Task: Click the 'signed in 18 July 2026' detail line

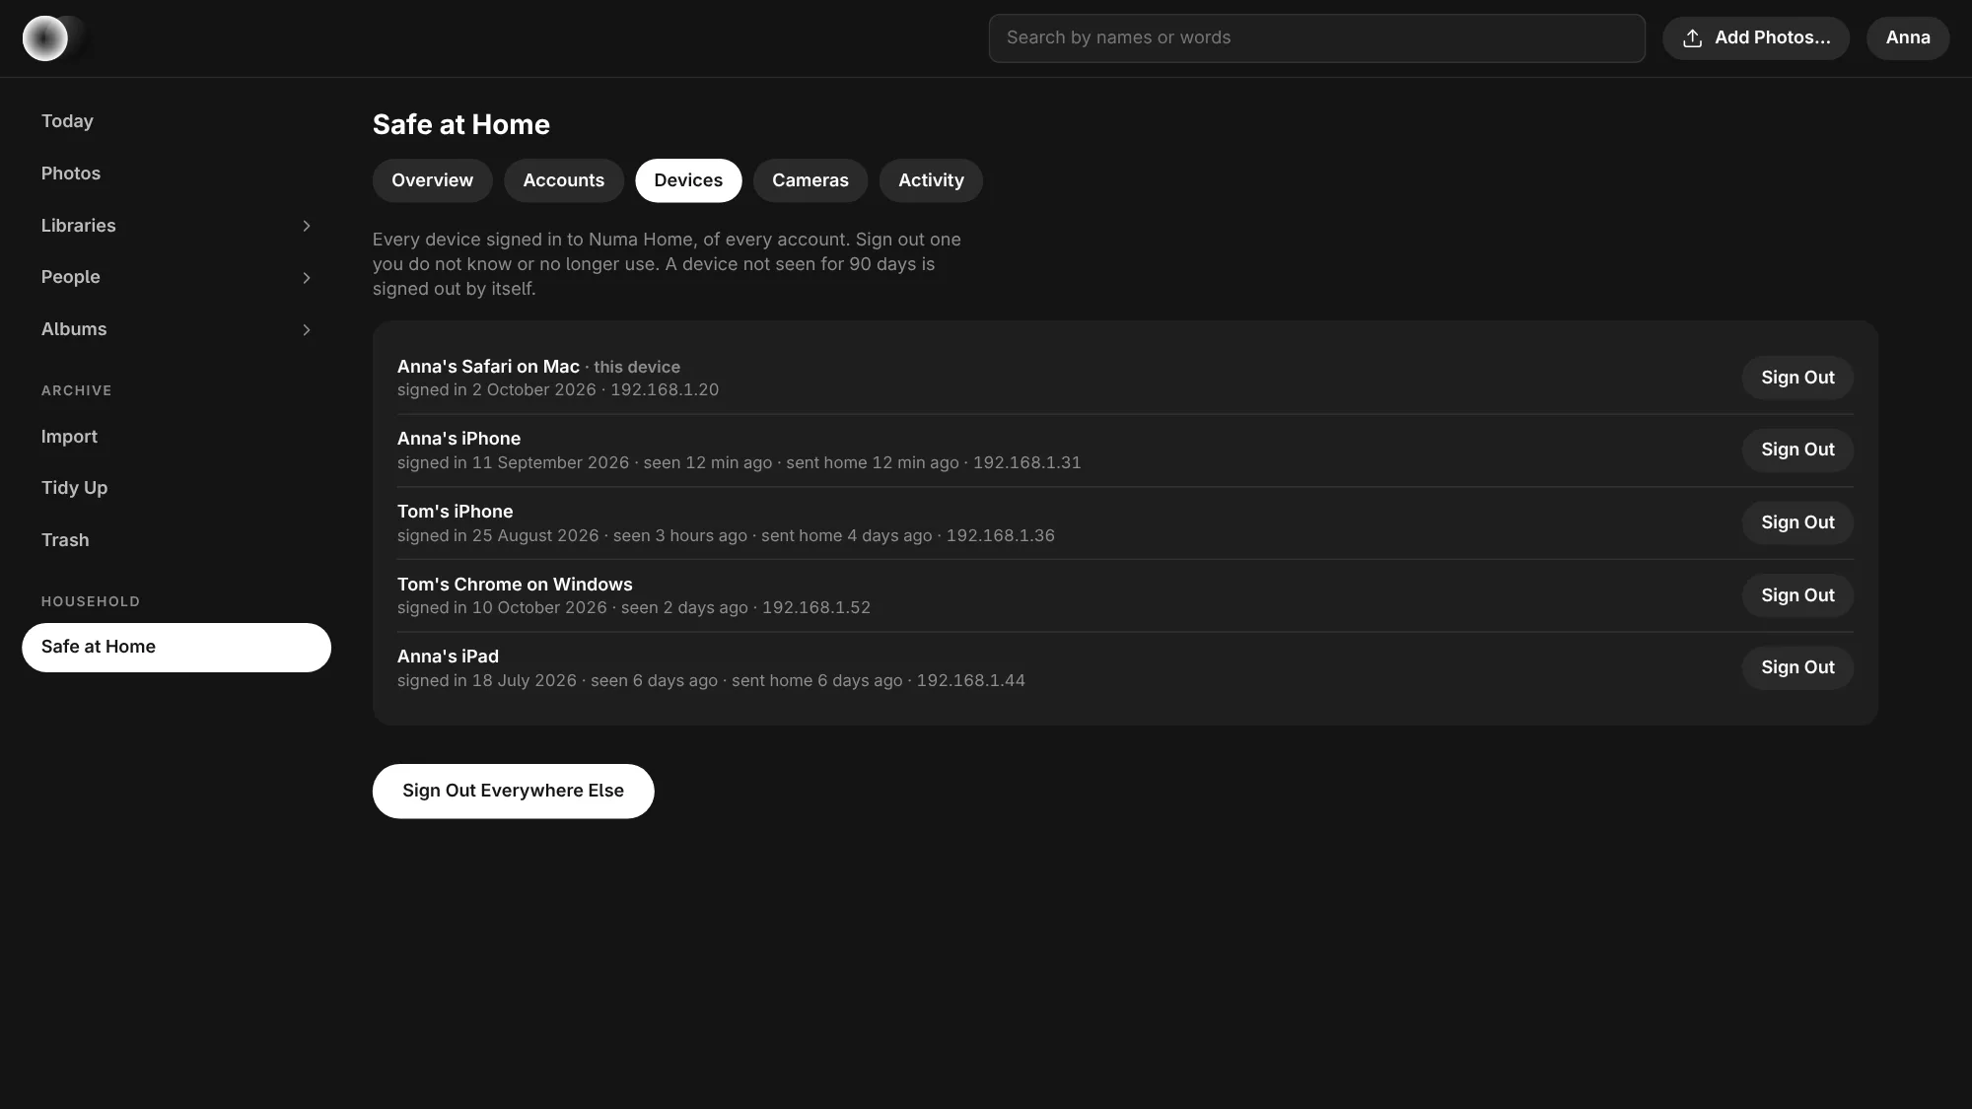Action: tap(711, 681)
